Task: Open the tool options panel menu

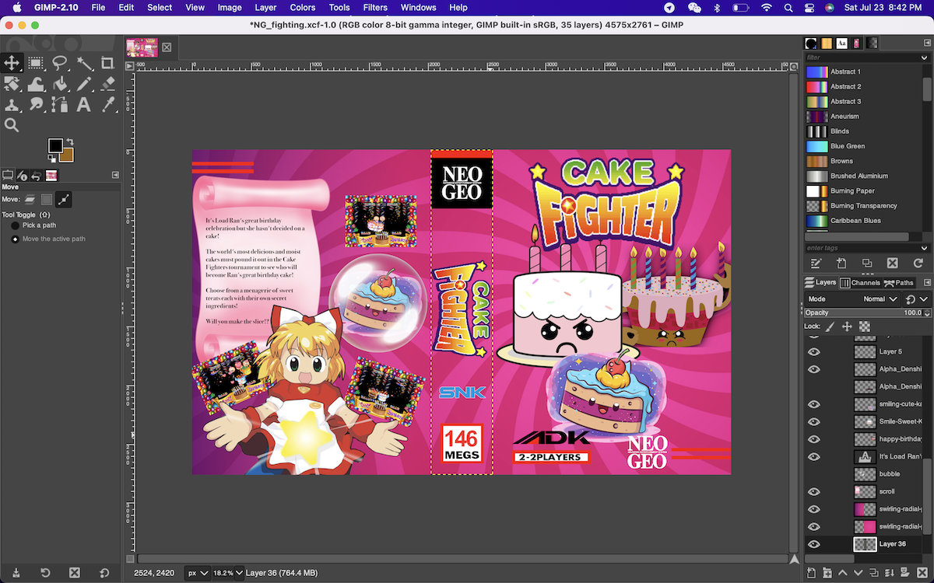Action: pos(115,175)
